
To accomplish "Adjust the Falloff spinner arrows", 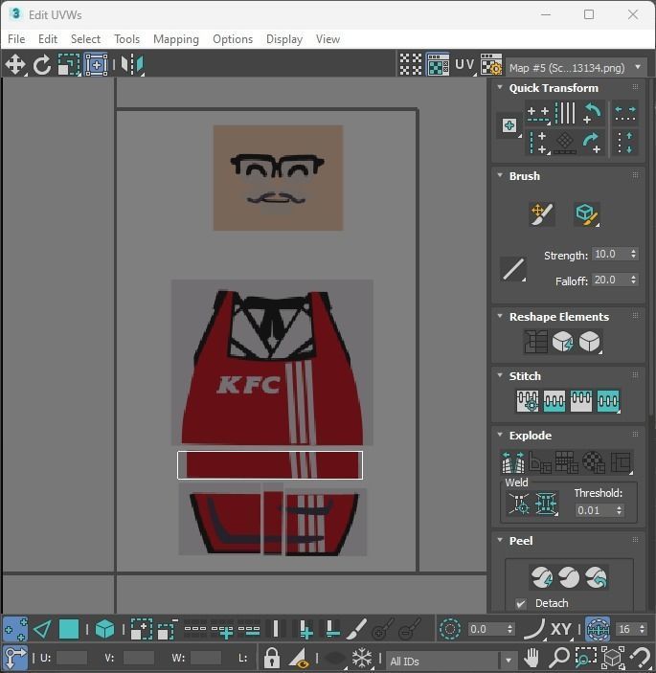I will (x=633, y=280).
